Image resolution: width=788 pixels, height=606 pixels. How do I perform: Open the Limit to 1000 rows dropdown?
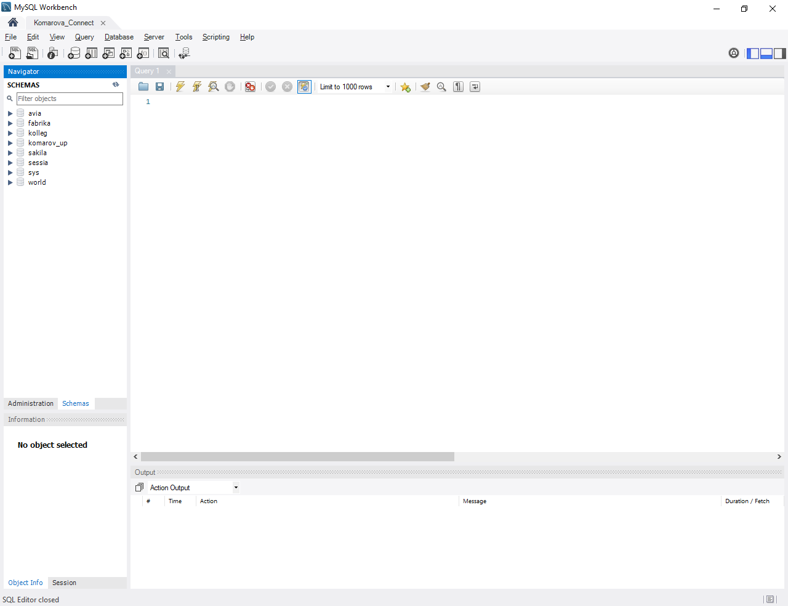click(x=355, y=87)
